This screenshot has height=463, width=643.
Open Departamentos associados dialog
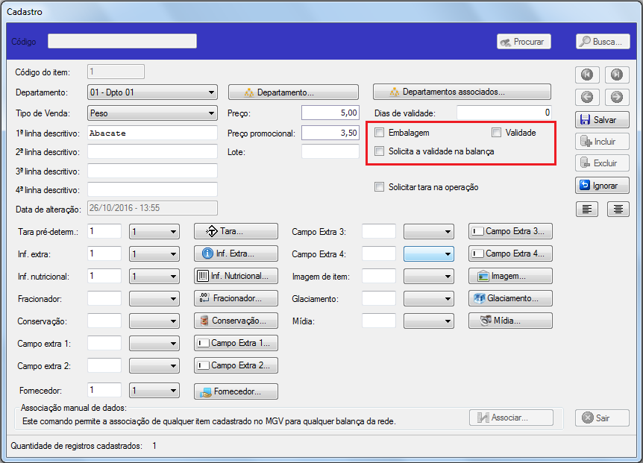[462, 92]
